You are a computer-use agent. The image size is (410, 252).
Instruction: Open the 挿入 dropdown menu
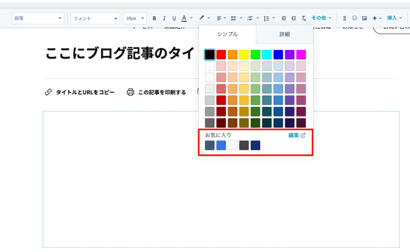coord(394,18)
